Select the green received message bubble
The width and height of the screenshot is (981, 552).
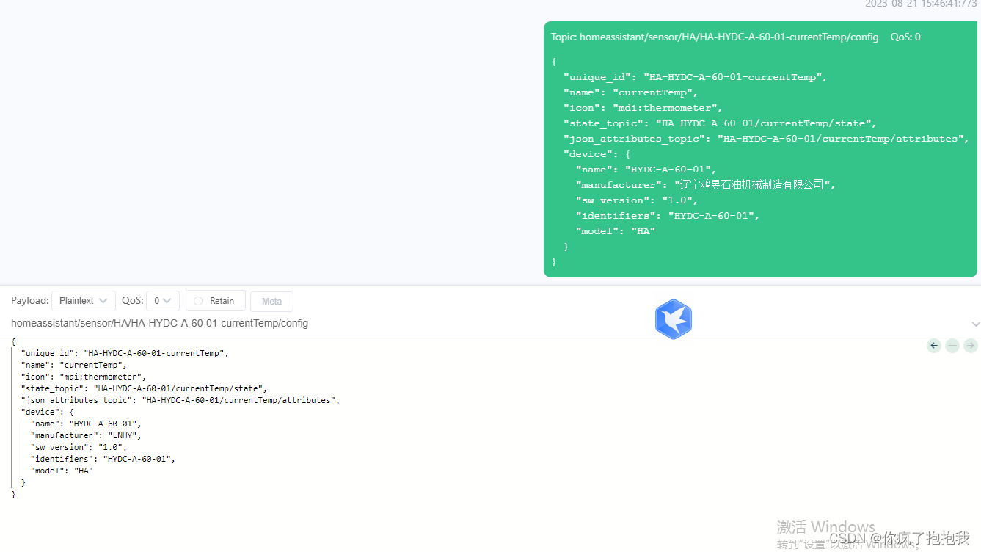[x=760, y=150]
